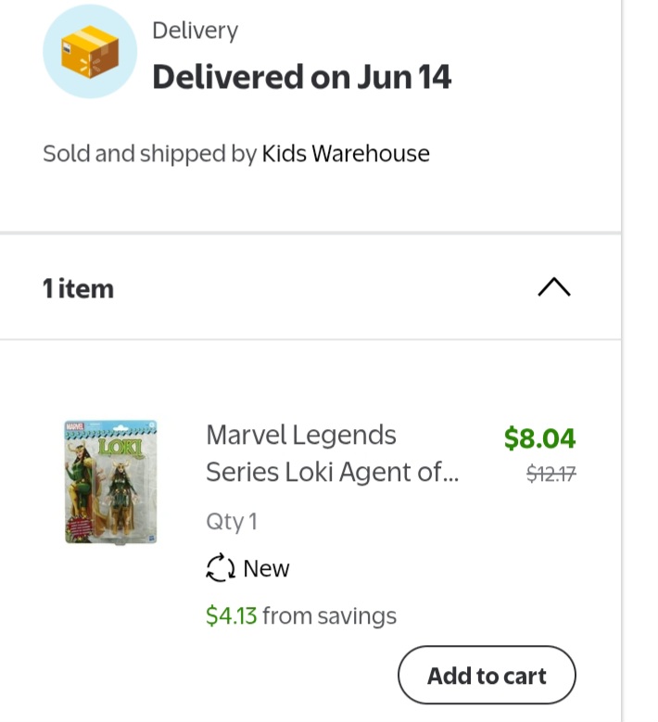Click the 'from savings' text

(329, 616)
